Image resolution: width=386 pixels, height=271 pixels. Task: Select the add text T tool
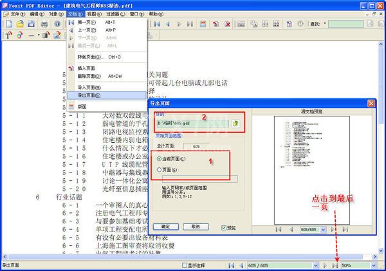8,35
